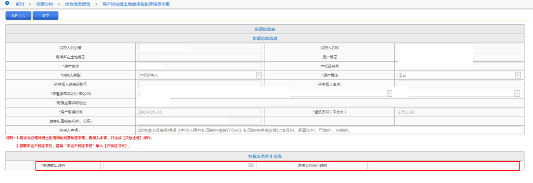Click the red note line starting 说明：1.建议先办理
Screen dimensions: 533x183
[79, 138]
